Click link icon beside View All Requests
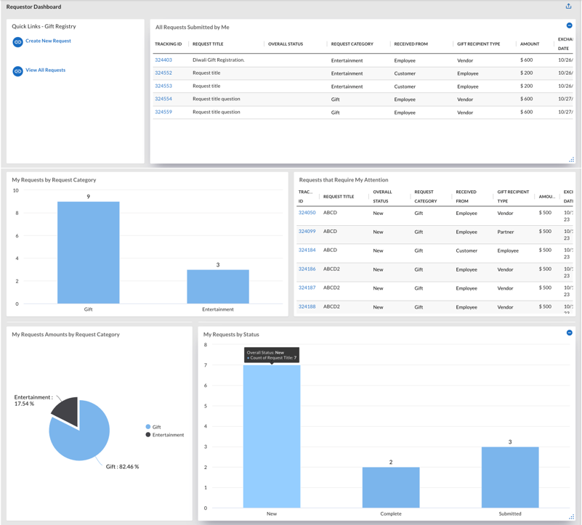 click(x=18, y=71)
